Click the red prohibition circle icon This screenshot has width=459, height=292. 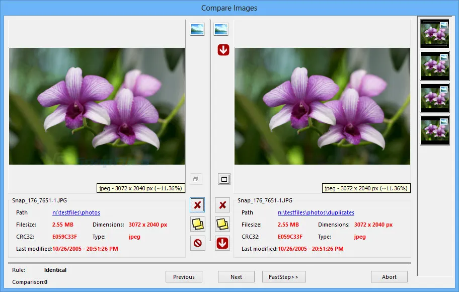(x=198, y=243)
